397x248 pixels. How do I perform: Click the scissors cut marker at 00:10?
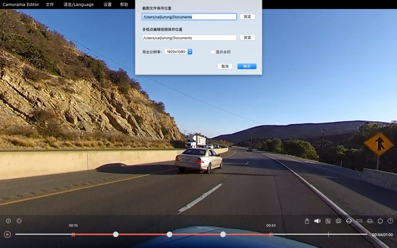73,235
